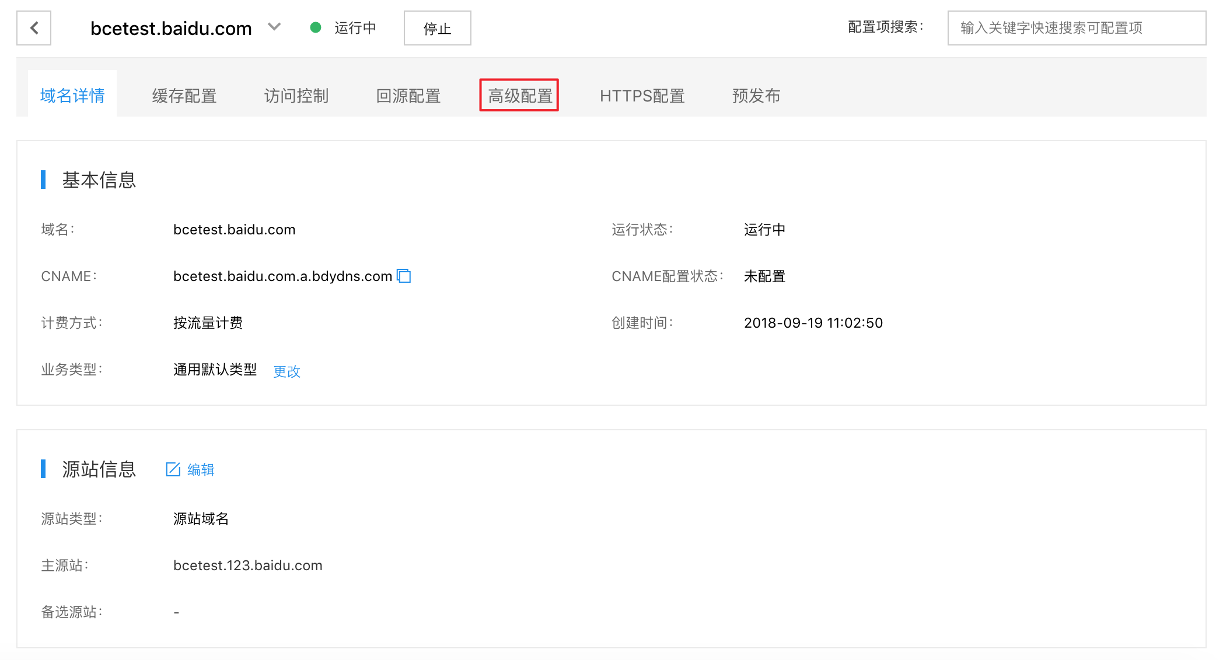Click the 源站信息 section heading
Image resolution: width=1223 pixels, height=660 pixels.
(x=99, y=469)
